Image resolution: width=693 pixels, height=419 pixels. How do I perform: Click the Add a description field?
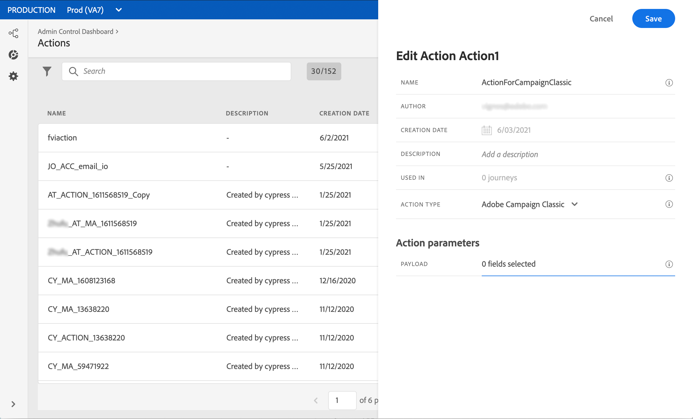[x=510, y=154]
